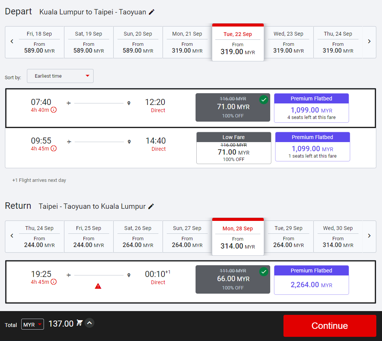Open the Sort by Earliest time dropdown
382x341 pixels.
pos(60,76)
